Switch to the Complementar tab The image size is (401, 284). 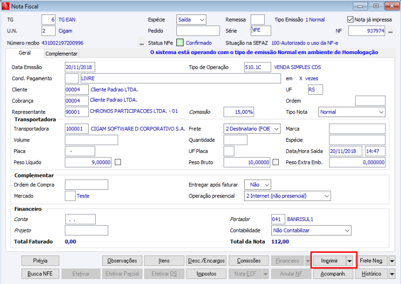pos(61,54)
